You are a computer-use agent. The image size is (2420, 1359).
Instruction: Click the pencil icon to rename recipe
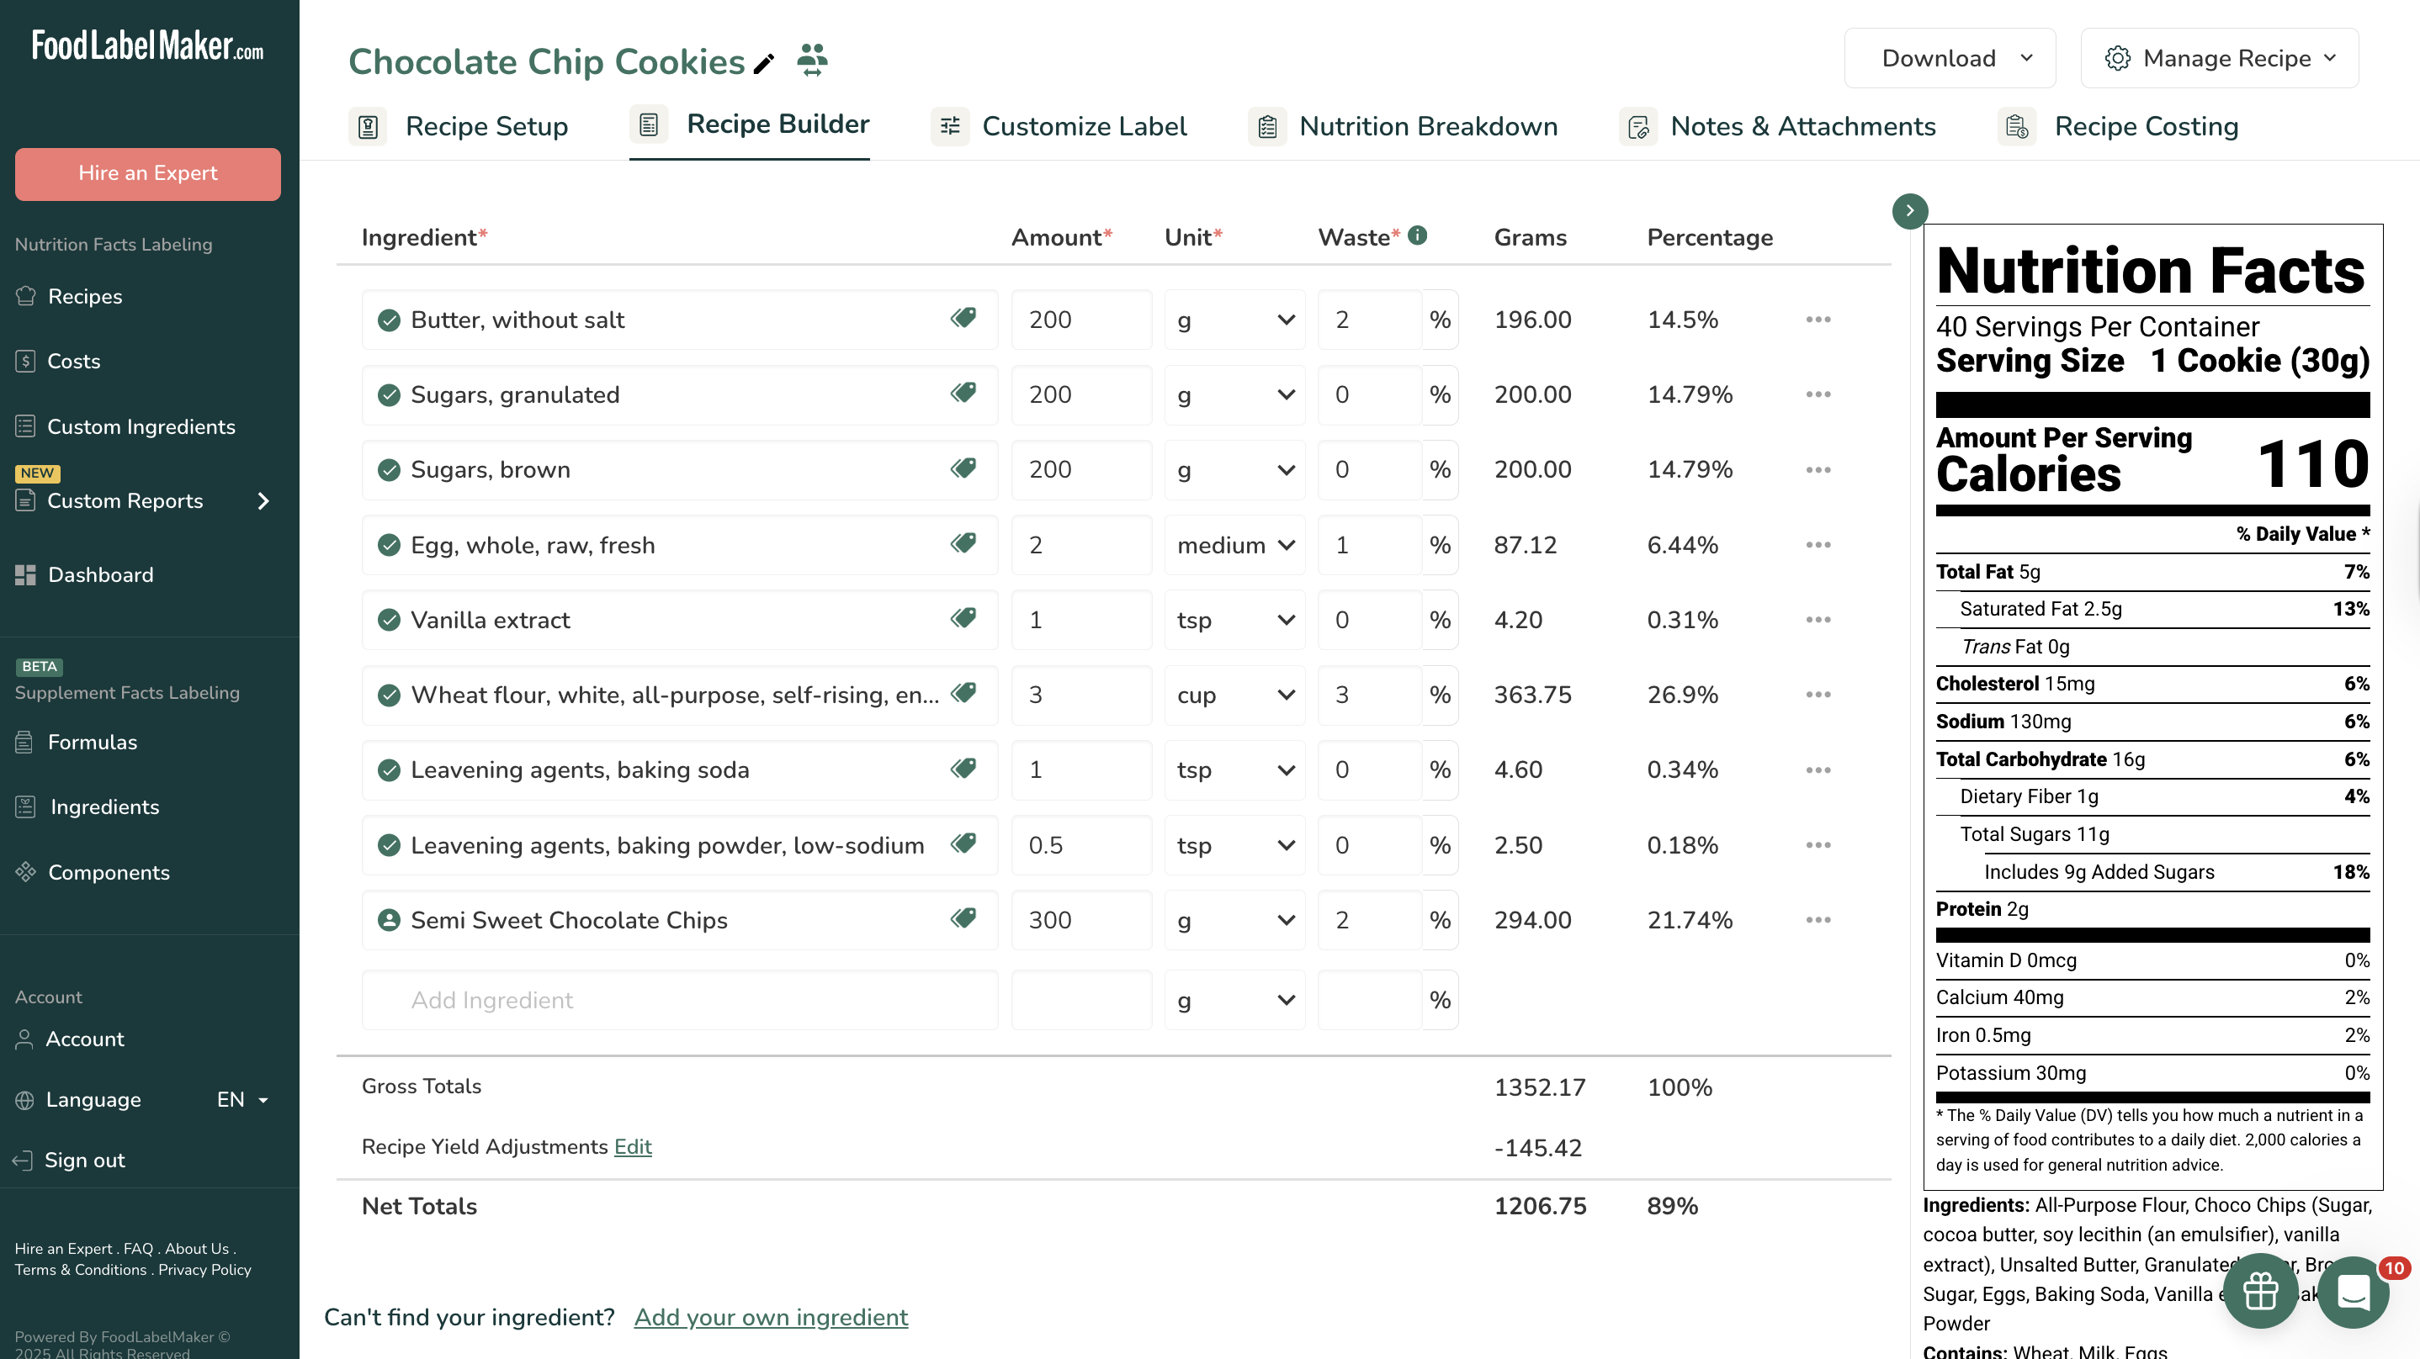[x=765, y=63]
